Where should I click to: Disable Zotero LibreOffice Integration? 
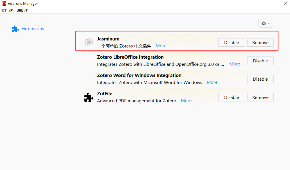pyautogui.click(x=260, y=61)
